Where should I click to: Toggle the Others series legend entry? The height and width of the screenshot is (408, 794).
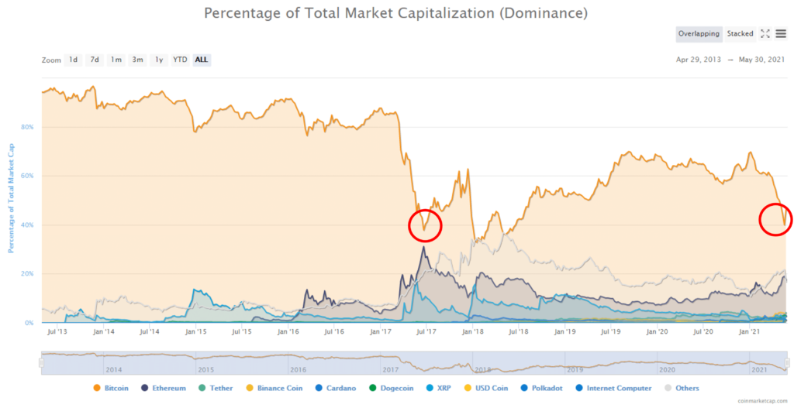click(681, 389)
